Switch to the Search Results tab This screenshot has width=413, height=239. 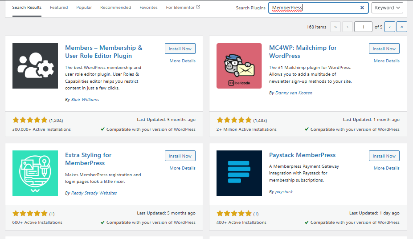coord(27,8)
